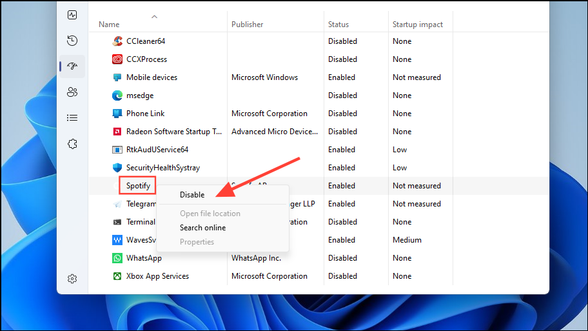Select the SecurityHealthSystray entry name

(163, 168)
